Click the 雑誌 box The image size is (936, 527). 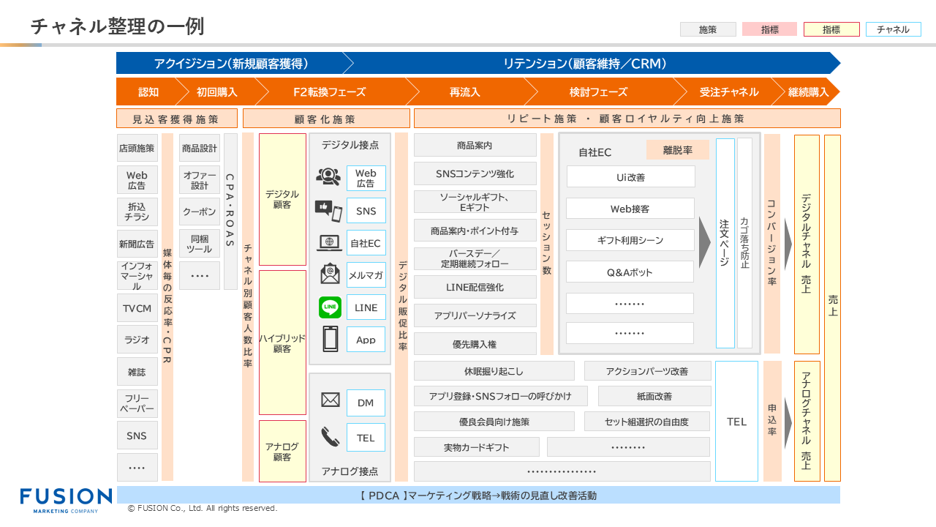(x=137, y=372)
